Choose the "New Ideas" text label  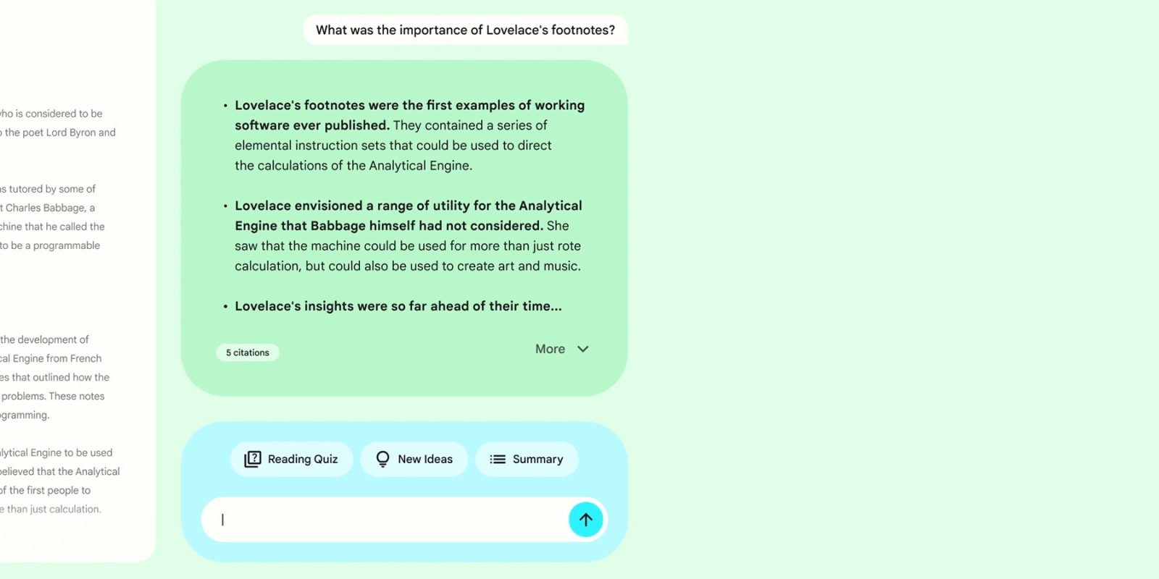click(x=425, y=459)
